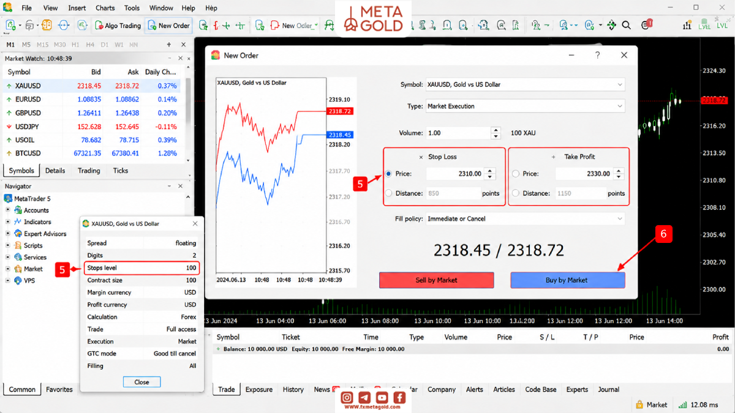Select the Take Profit Price radio button
Image resolution: width=735 pixels, height=413 pixels.
pyautogui.click(x=516, y=174)
